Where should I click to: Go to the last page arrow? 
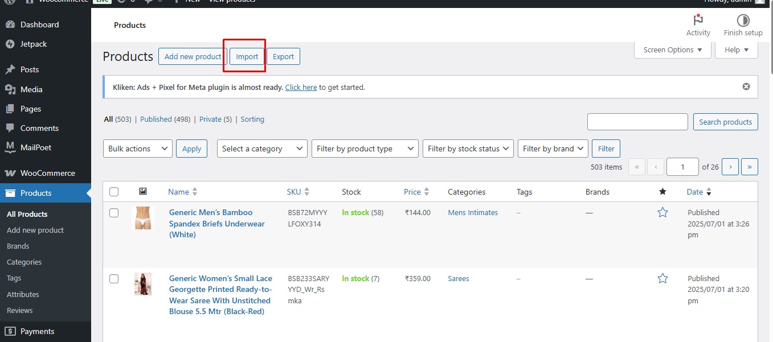coord(749,167)
